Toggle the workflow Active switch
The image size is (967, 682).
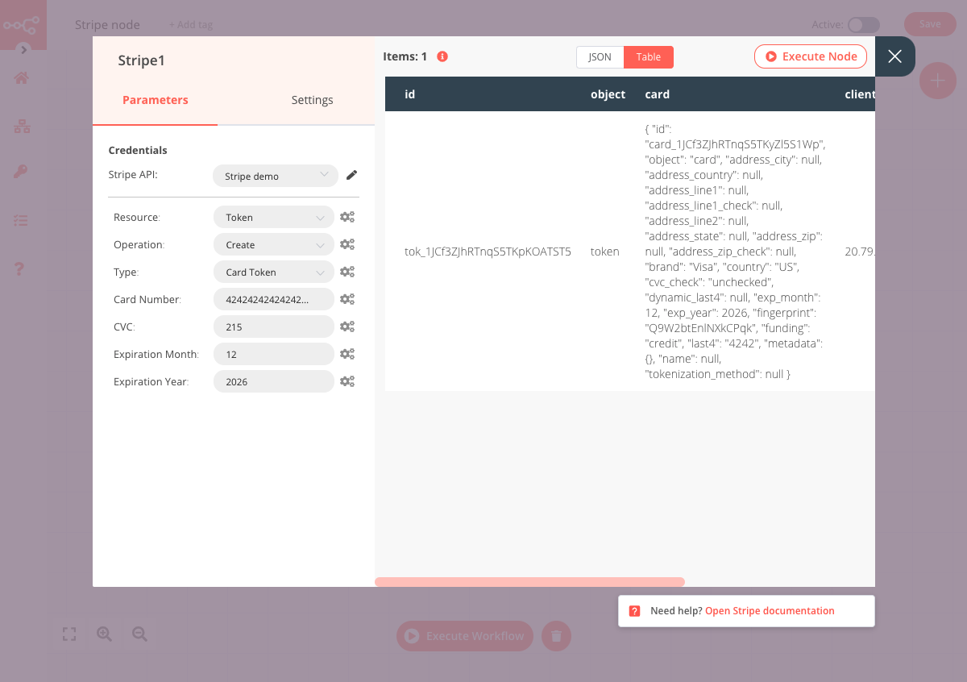pyautogui.click(x=863, y=25)
